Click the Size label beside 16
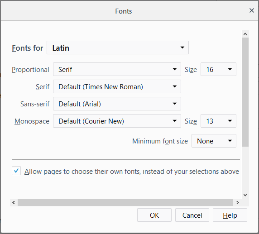 (x=191, y=70)
